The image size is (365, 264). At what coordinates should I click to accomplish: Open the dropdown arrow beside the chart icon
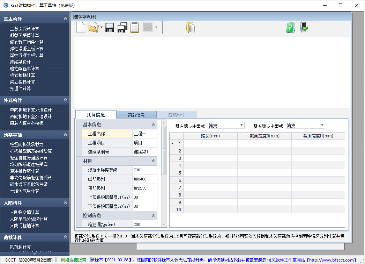coord(156,27)
